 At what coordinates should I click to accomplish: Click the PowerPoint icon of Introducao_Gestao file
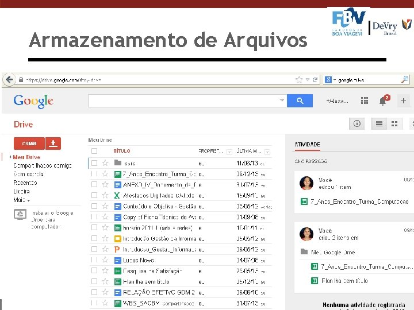click(117, 249)
